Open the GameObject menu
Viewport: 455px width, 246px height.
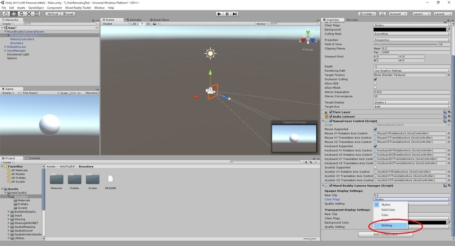click(x=36, y=8)
